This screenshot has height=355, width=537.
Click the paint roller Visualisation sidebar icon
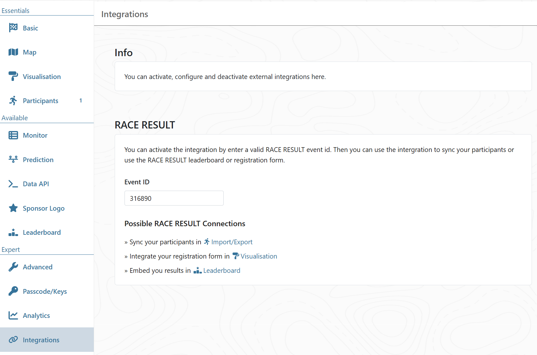click(13, 76)
